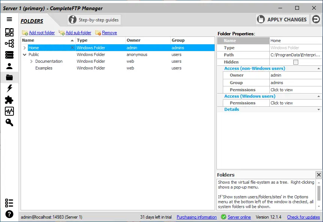This screenshot has height=222, width=323.
Task: Select the Examples folder row
Action: click(118, 68)
